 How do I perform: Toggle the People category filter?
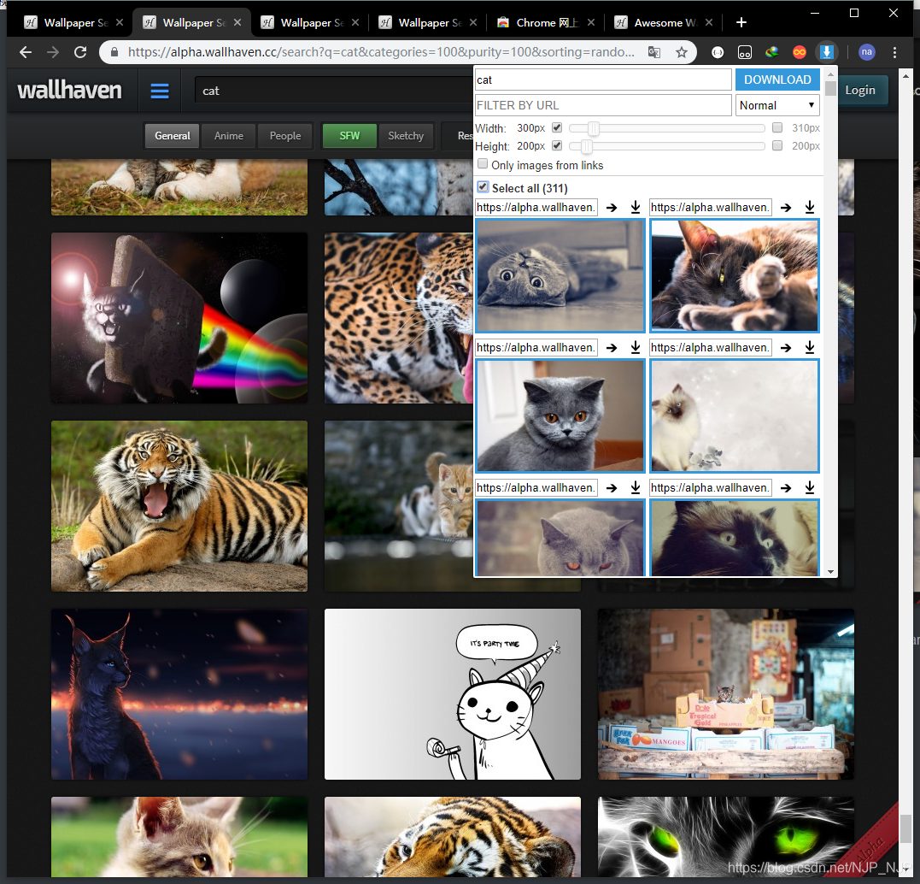click(285, 136)
